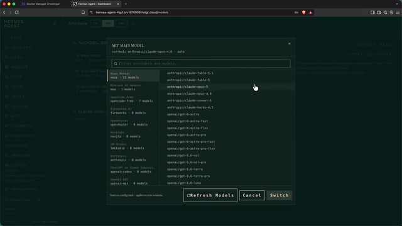
Task: Select the openai-api provider
Action: tap(133, 181)
